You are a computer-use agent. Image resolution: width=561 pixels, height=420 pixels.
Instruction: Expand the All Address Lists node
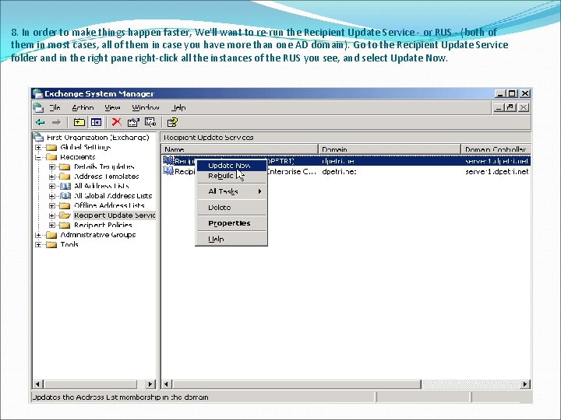52,186
